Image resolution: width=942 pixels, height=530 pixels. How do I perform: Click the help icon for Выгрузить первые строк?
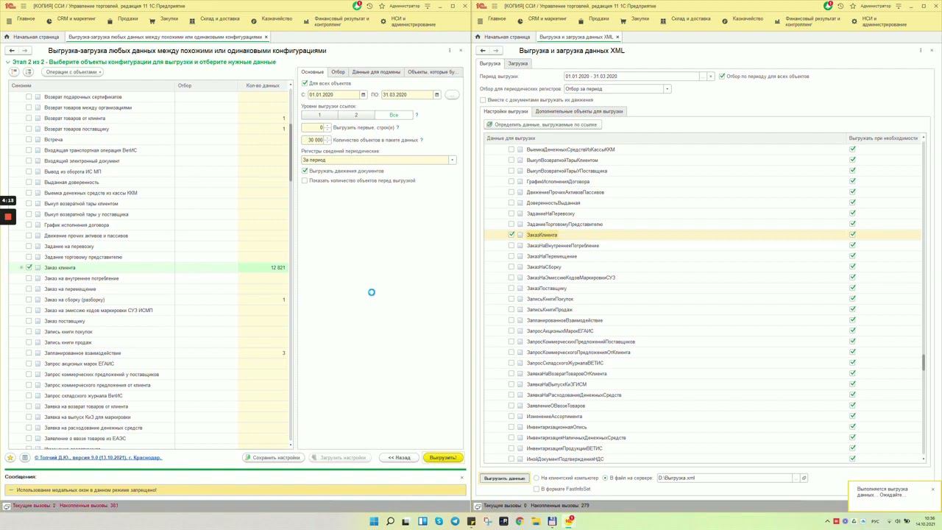397,127
